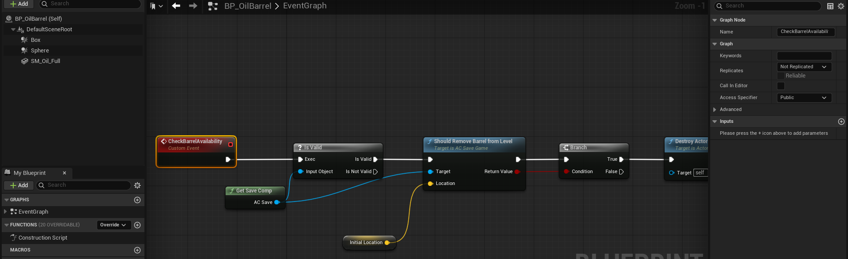The width and height of the screenshot is (848, 259).
Task: Select the Box collision component
Action: [35, 40]
